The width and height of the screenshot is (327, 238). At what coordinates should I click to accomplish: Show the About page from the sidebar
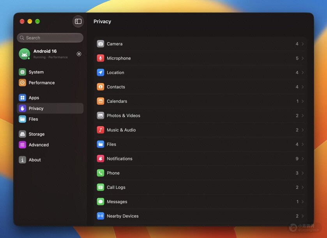click(50, 160)
